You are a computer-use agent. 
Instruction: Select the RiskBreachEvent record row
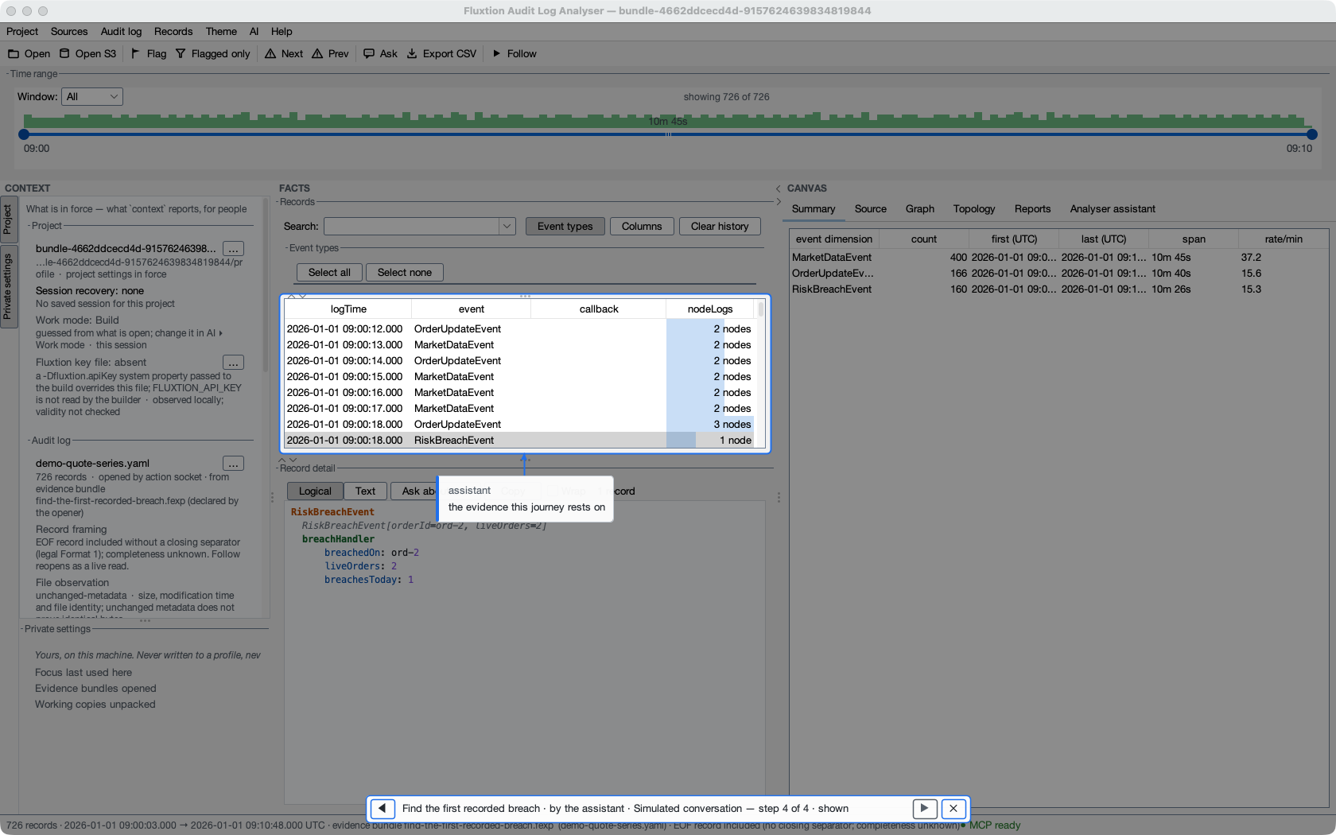pos(519,441)
